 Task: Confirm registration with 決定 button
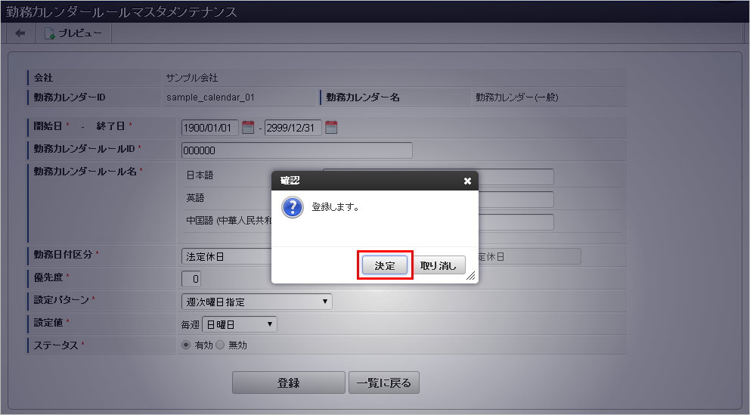coord(385,265)
